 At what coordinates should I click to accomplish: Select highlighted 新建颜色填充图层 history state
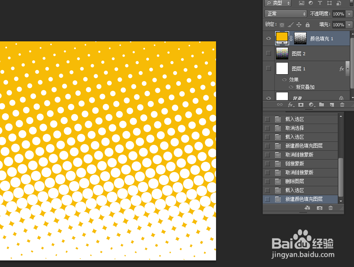[300, 199]
